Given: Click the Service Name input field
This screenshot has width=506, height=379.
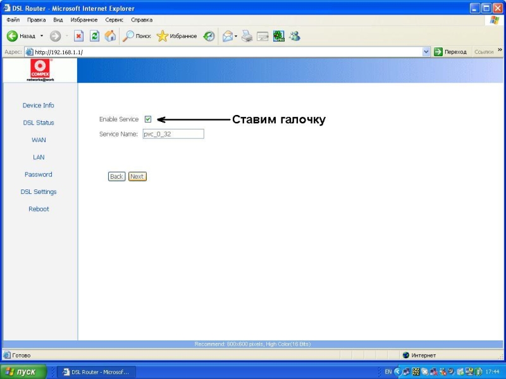Looking at the screenshot, I should (x=173, y=134).
